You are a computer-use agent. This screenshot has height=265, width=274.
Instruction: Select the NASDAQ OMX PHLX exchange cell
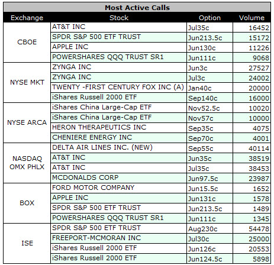(27, 163)
